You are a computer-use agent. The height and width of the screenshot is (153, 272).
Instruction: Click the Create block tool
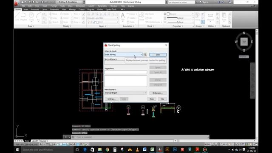click(x=150, y=14)
